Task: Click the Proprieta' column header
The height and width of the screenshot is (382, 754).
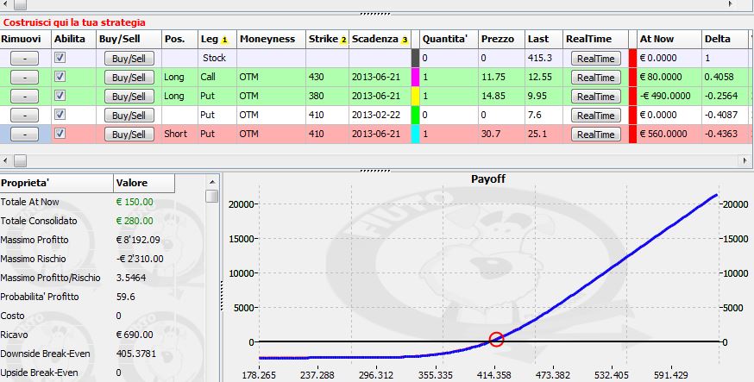Action: [57, 183]
